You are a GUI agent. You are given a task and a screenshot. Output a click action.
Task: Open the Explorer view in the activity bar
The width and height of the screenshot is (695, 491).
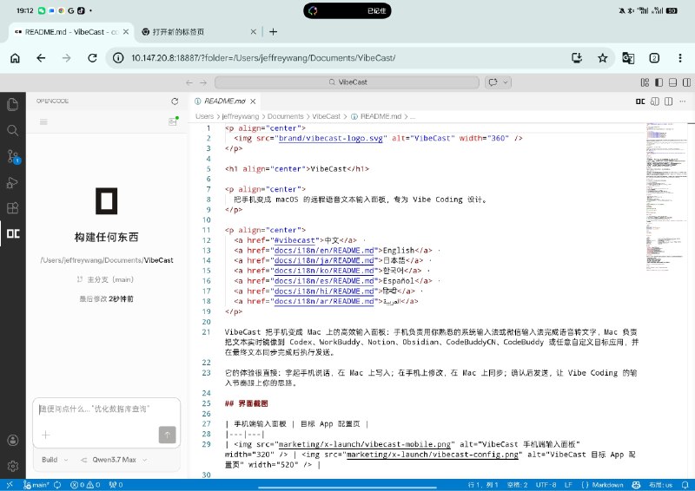[12, 104]
